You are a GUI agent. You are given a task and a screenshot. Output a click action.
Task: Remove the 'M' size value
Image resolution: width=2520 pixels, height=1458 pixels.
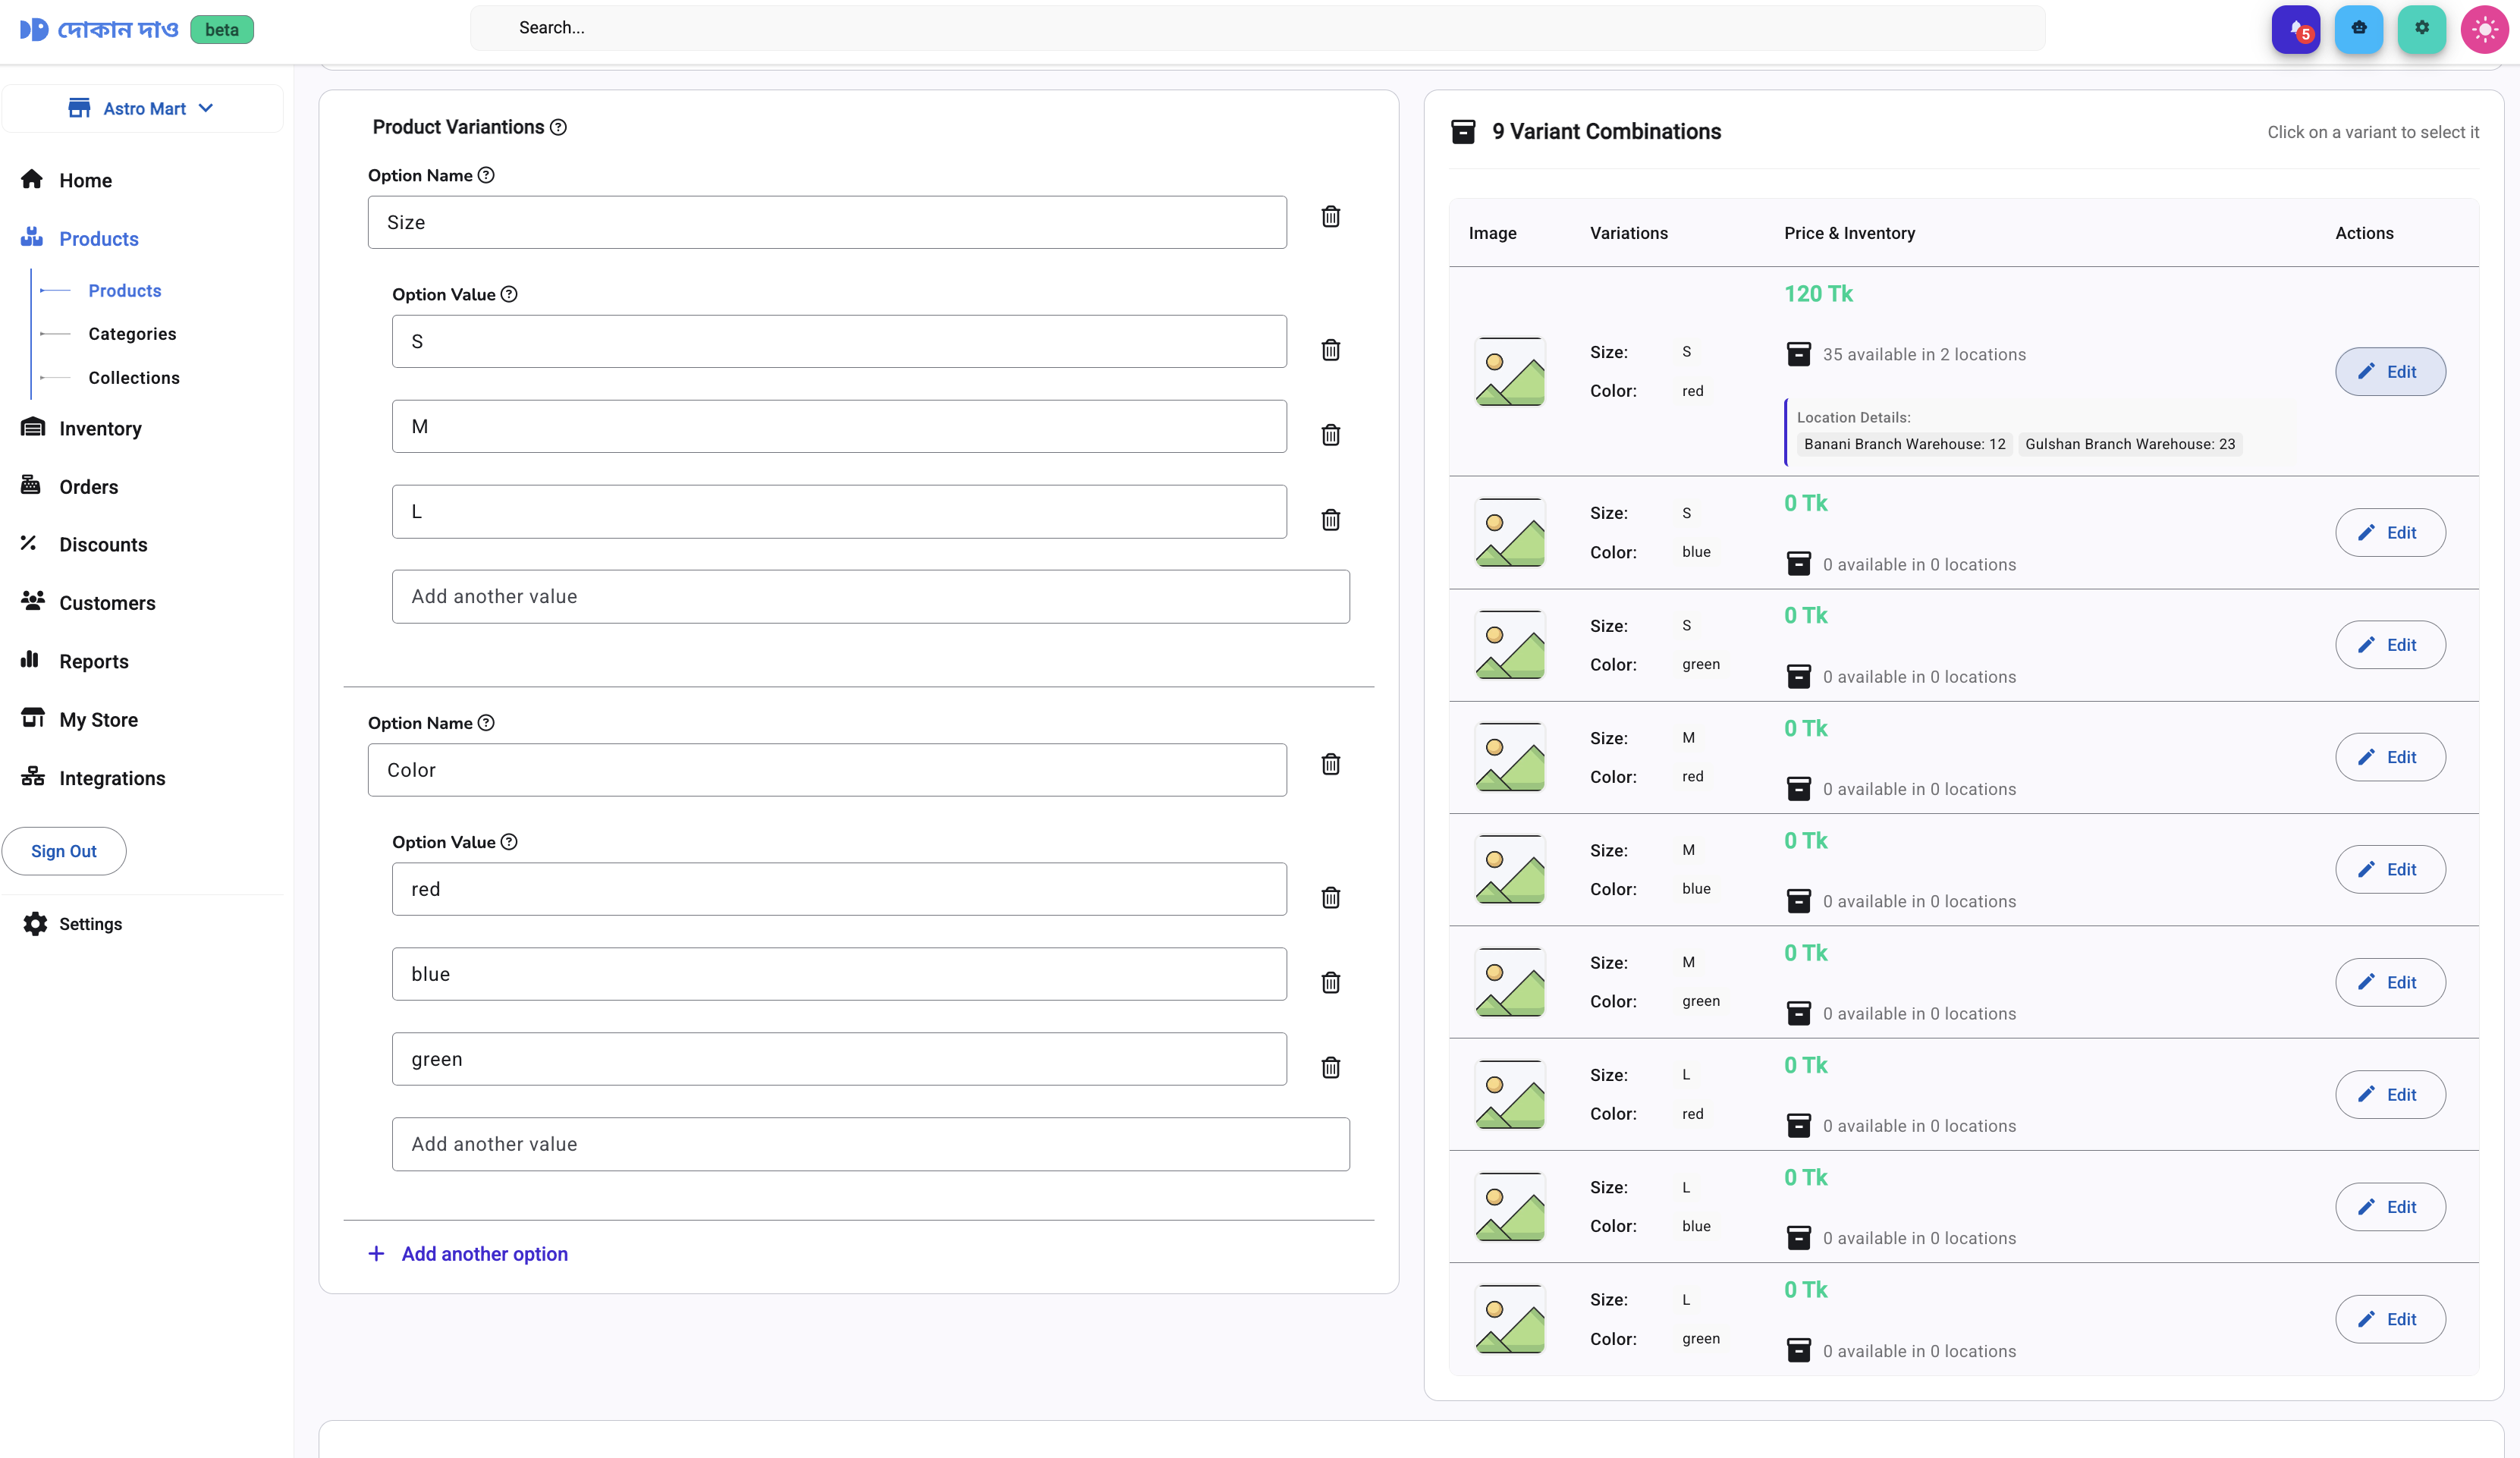click(1330, 435)
